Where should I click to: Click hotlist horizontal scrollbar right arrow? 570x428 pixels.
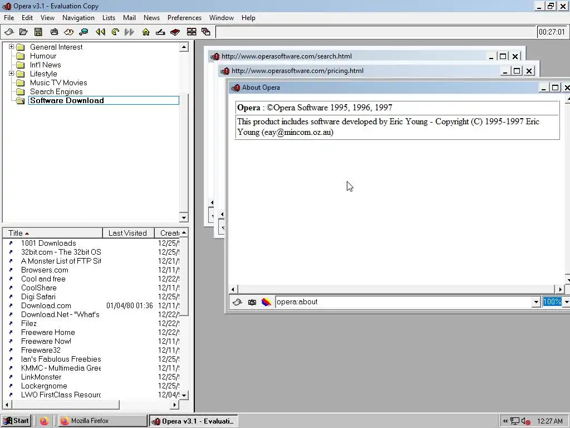[x=174, y=405]
